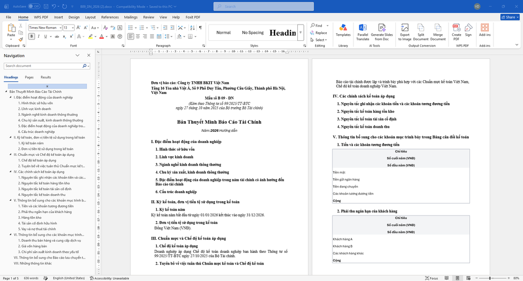Click the Format Painter brush icon
Viewport: 523px width, 281px height.
(x=20, y=39)
